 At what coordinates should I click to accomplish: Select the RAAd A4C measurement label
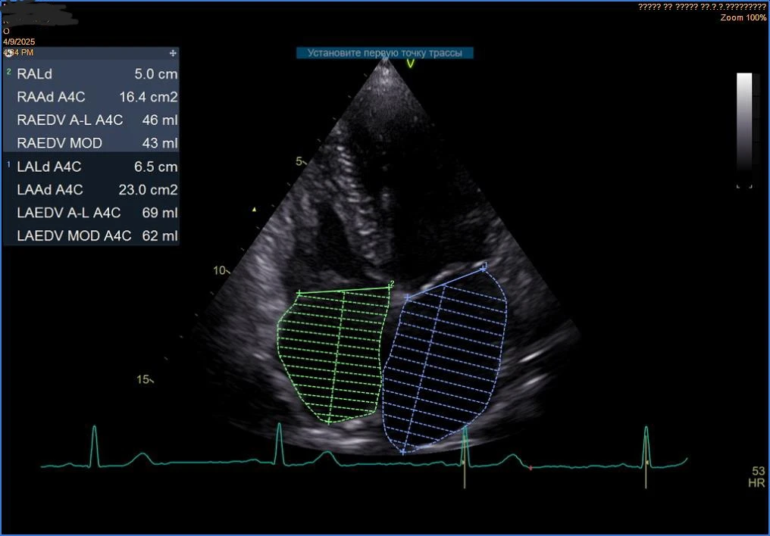pos(51,97)
